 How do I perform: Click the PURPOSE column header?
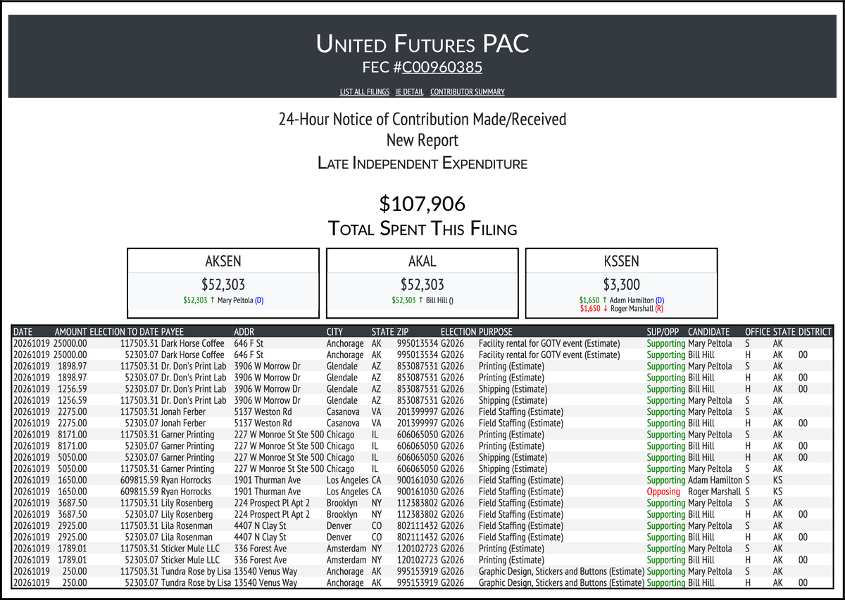click(496, 332)
